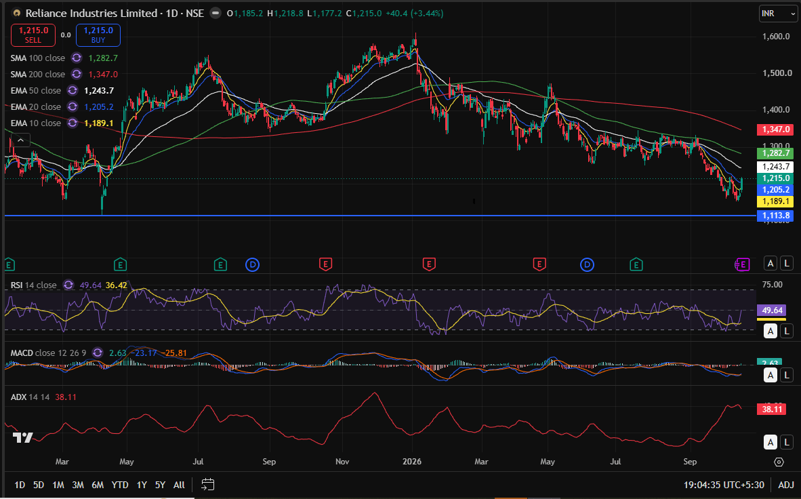Open the red earnings E marker below 2026 label

(x=428, y=264)
